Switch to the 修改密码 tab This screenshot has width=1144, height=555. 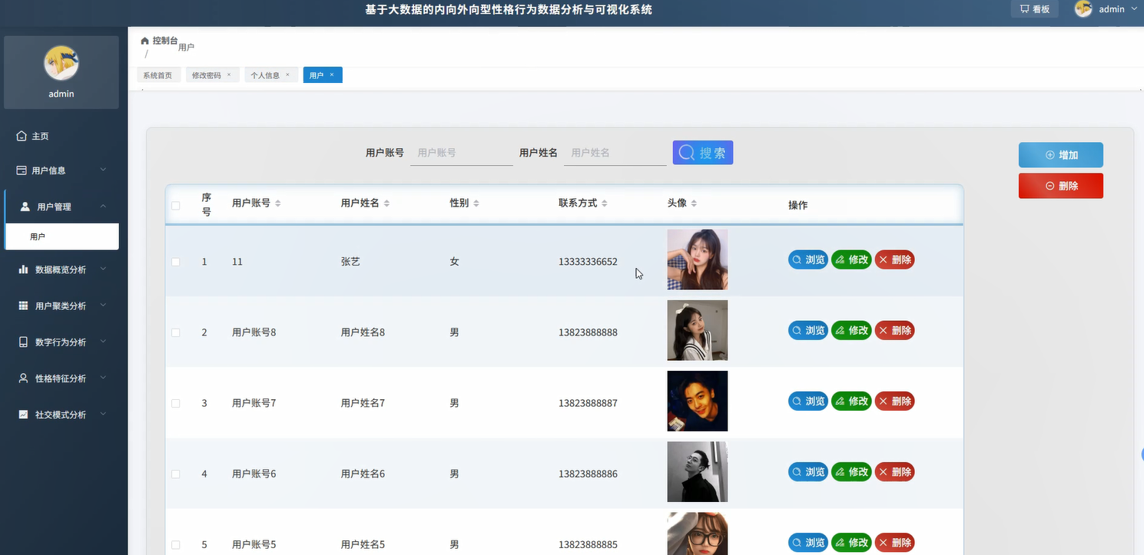point(206,75)
